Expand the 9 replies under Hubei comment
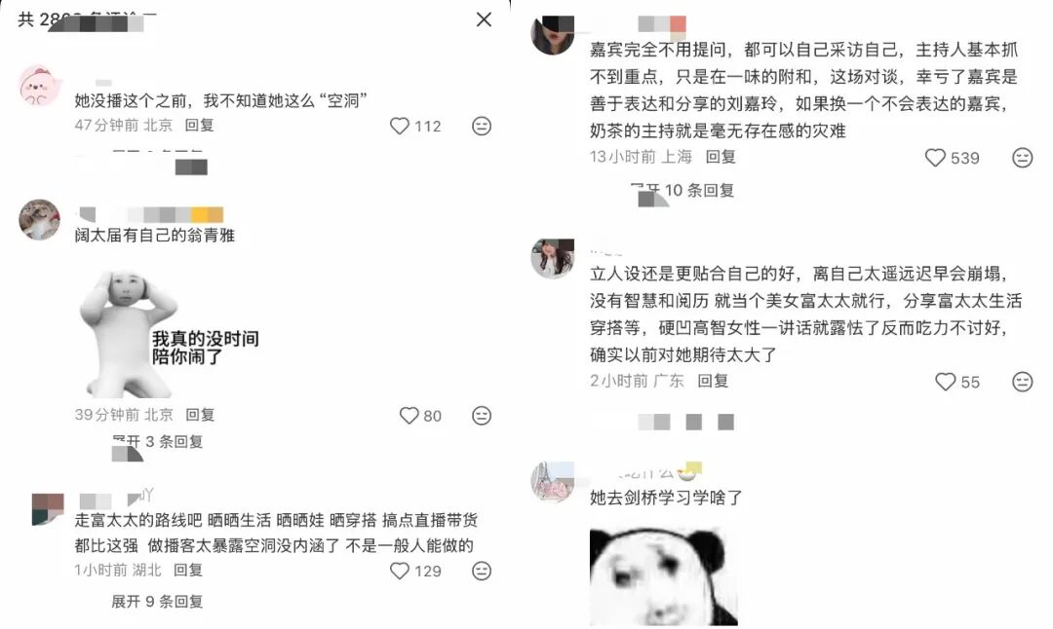1053x629 pixels. (157, 602)
